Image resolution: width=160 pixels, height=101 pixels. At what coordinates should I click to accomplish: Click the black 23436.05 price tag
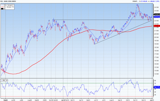156,14
